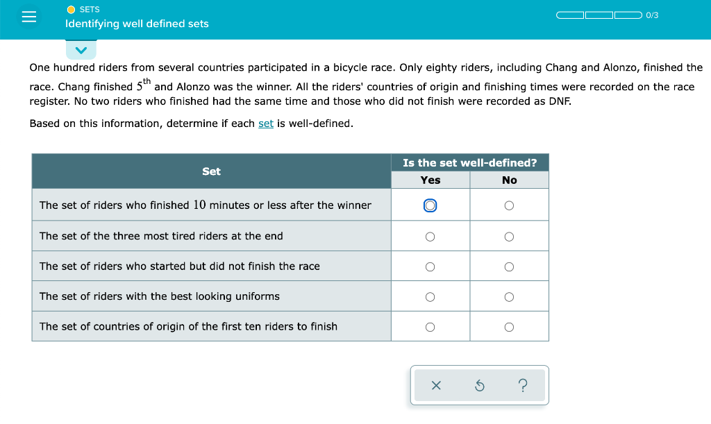Click the X button to clear answers

point(437,385)
